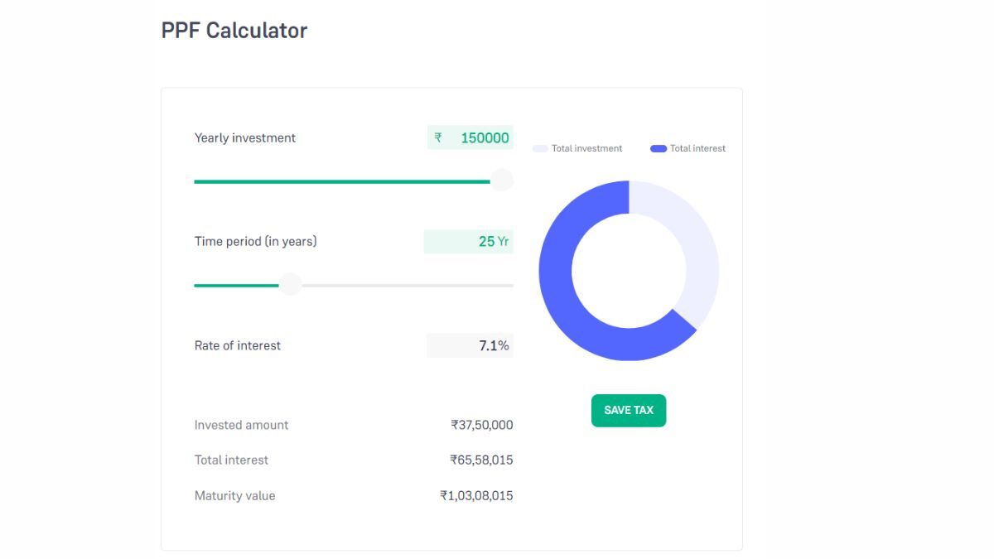Screen dimensions: 994x559
Task: Click the Total investment legend color marker
Action: point(540,149)
